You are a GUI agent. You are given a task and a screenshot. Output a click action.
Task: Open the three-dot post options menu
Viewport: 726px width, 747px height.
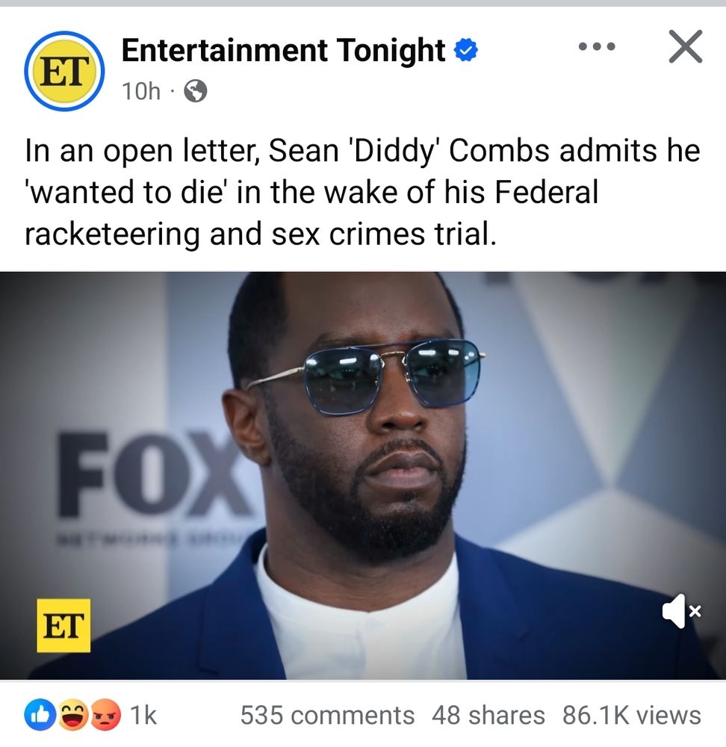point(597,46)
